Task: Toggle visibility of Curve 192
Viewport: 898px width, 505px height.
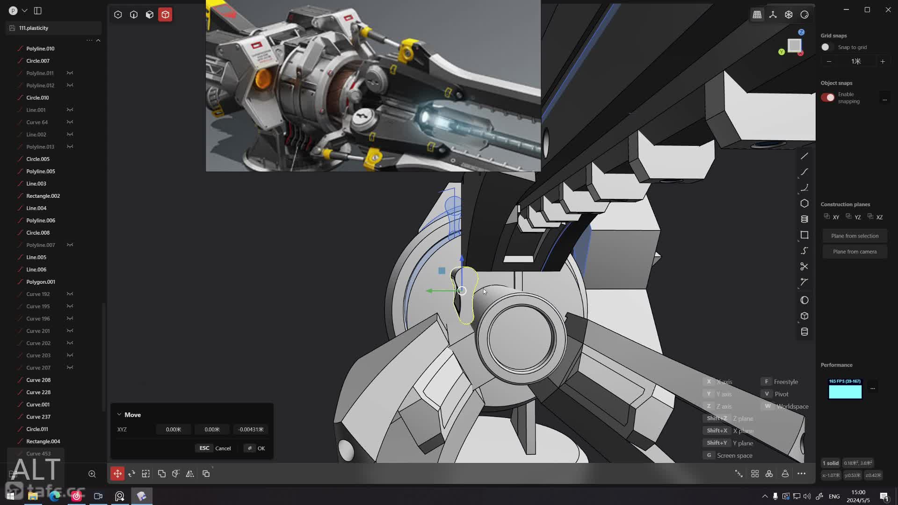Action: coord(70,294)
